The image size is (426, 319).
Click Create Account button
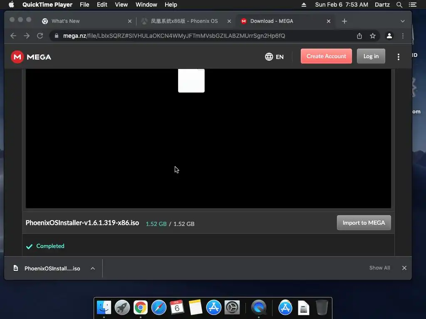(x=326, y=56)
